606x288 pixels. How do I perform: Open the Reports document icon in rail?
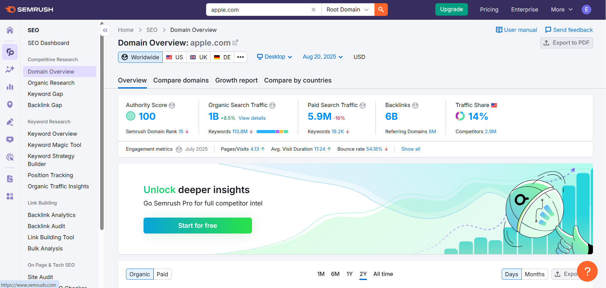[x=10, y=179]
